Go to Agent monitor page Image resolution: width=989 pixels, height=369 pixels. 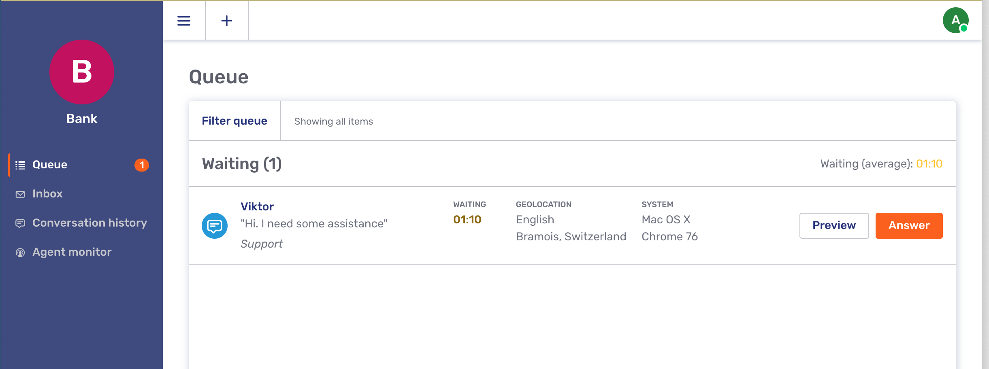(72, 252)
